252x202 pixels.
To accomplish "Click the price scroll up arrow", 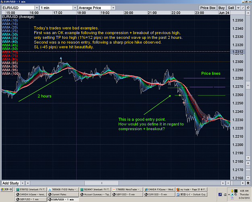I will pos(248,13).
